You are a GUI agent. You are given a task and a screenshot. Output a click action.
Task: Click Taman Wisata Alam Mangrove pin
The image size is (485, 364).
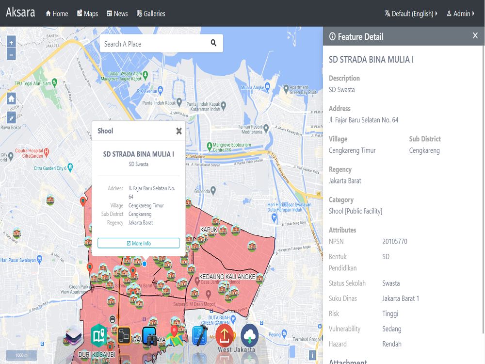[x=145, y=75]
